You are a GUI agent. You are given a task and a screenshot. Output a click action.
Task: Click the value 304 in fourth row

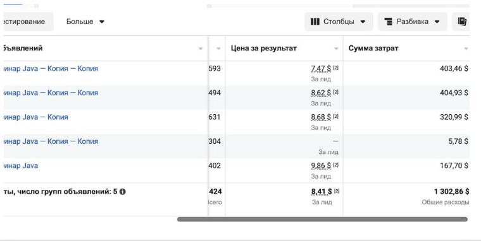pyautogui.click(x=215, y=141)
